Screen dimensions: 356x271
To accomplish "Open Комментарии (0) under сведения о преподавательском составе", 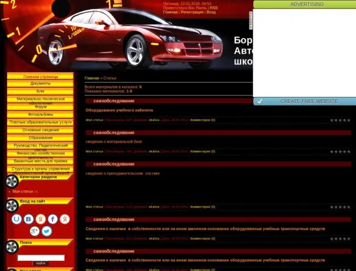I will pyautogui.click(x=203, y=207).
